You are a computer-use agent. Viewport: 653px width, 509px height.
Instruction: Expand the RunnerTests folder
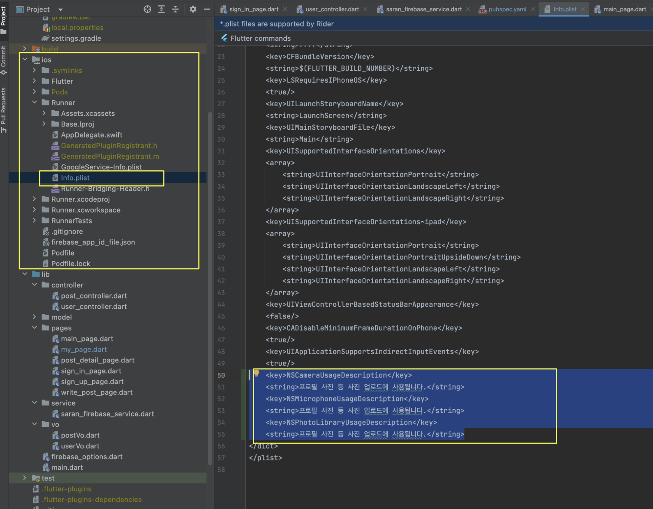pos(34,220)
